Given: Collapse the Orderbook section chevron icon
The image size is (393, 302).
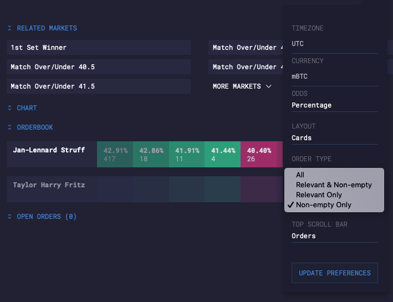Looking at the screenshot, I should (9, 127).
